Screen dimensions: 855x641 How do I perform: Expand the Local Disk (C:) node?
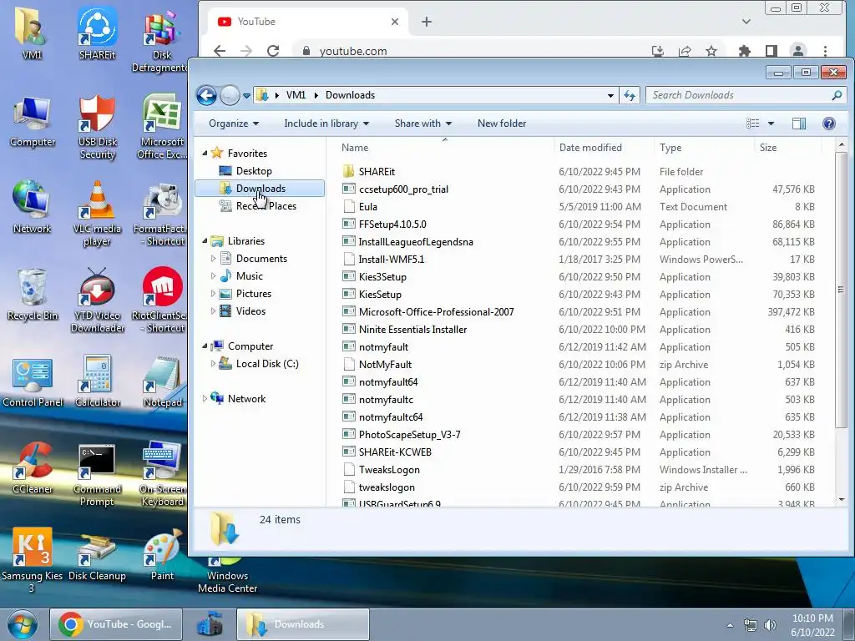pyautogui.click(x=213, y=364)
